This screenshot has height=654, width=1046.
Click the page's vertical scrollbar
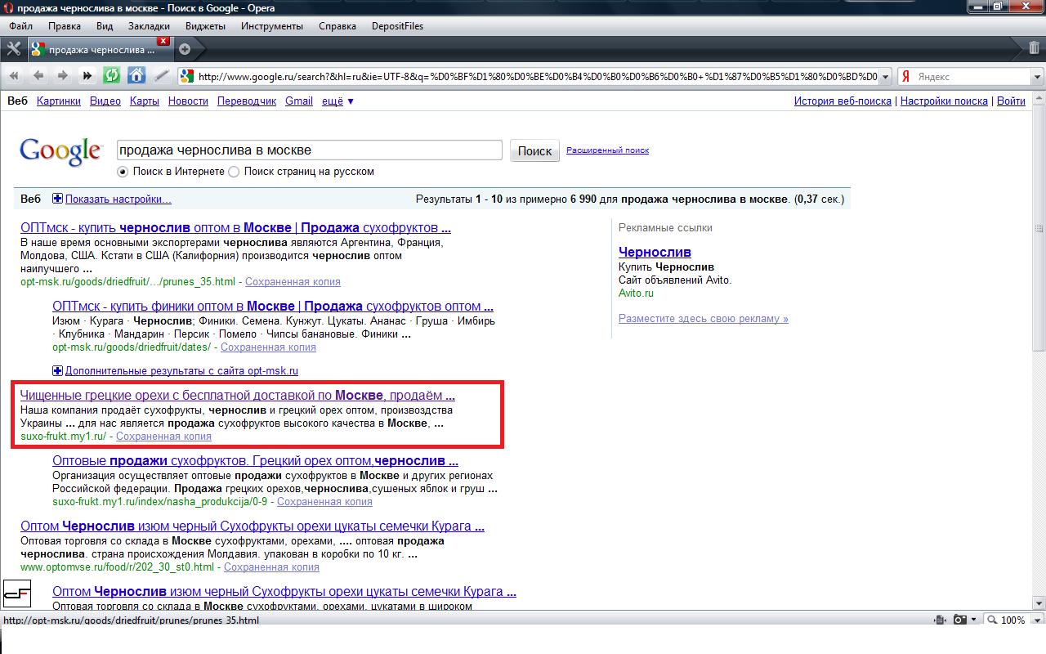[x=1039, y=352]
